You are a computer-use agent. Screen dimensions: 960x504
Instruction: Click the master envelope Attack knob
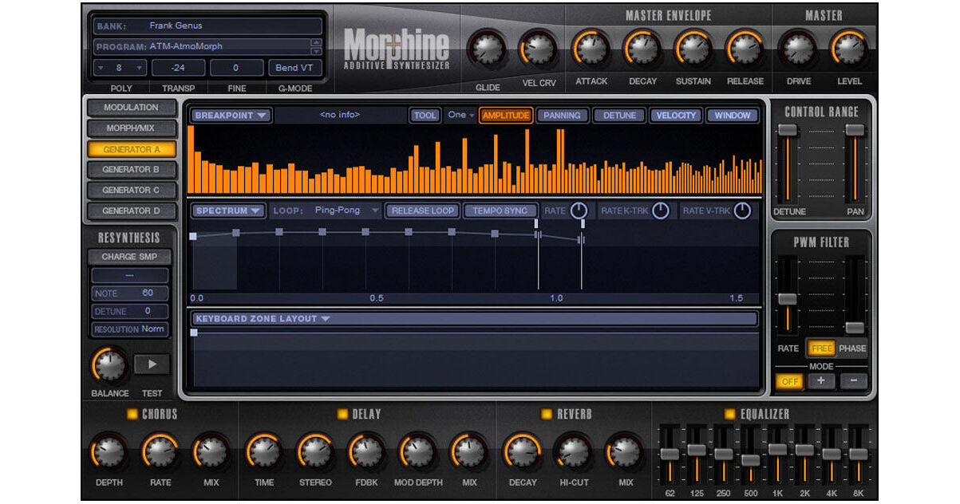click(x=591, y=49)
